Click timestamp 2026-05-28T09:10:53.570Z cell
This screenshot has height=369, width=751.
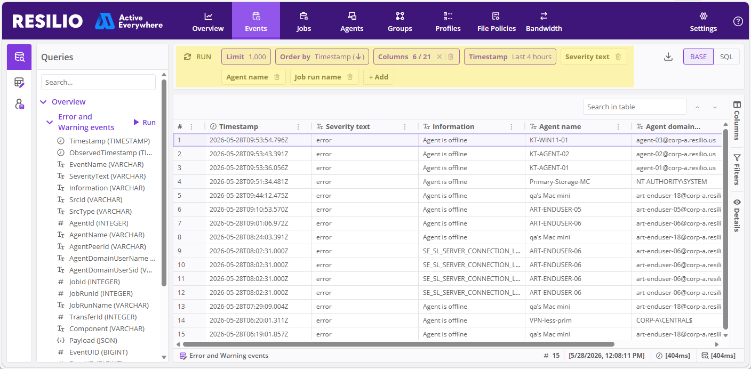click(x=258, y=210)
